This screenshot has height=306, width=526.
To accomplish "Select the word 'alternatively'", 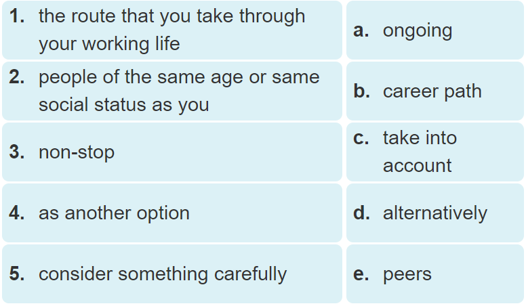I will pos(434,213).
